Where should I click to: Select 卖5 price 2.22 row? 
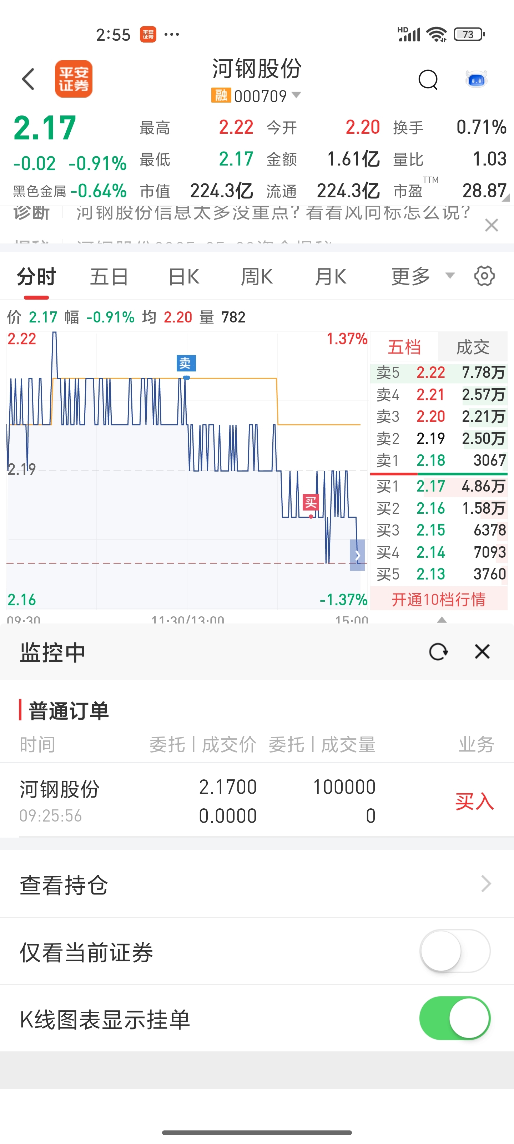pyautogui.click(x=439, y=372)
